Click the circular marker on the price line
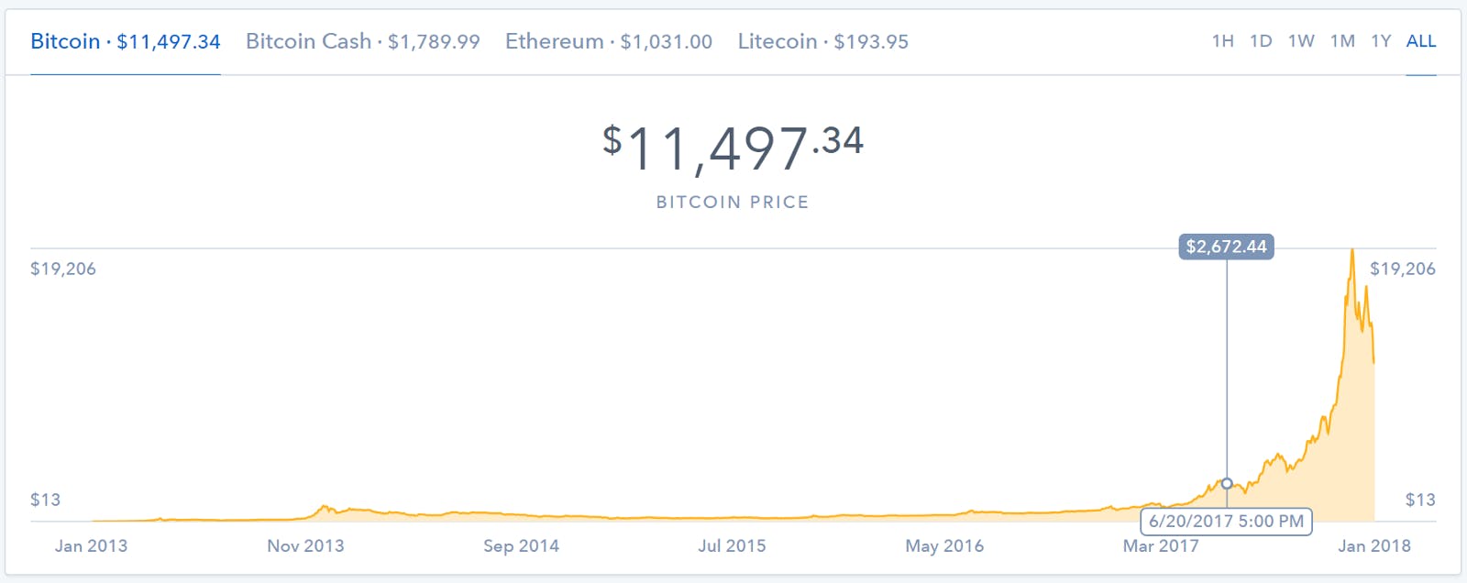Screen dimensions: 1467x583 (1227, 481)
